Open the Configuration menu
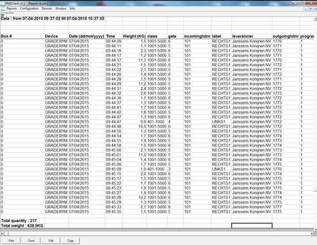The width and height of the screenshot is (317, 245). tap(29, 8)
